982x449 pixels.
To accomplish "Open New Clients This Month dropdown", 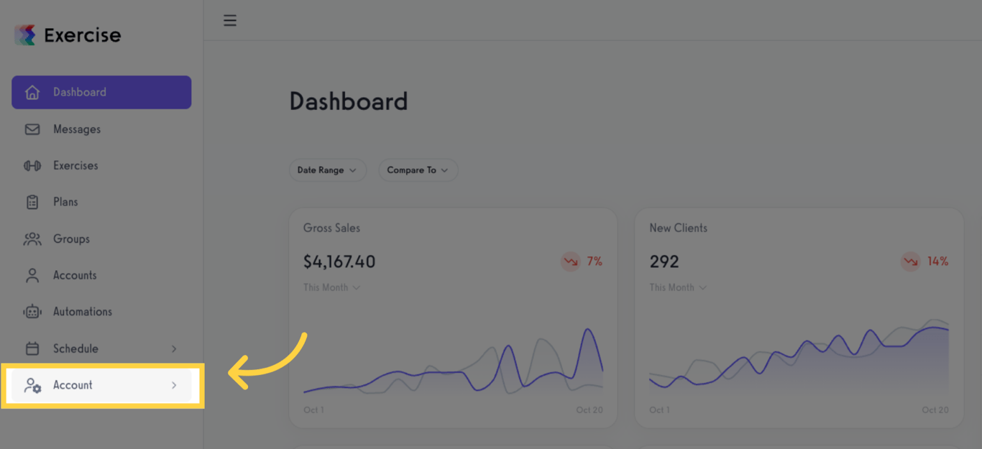I will point(678,287).
